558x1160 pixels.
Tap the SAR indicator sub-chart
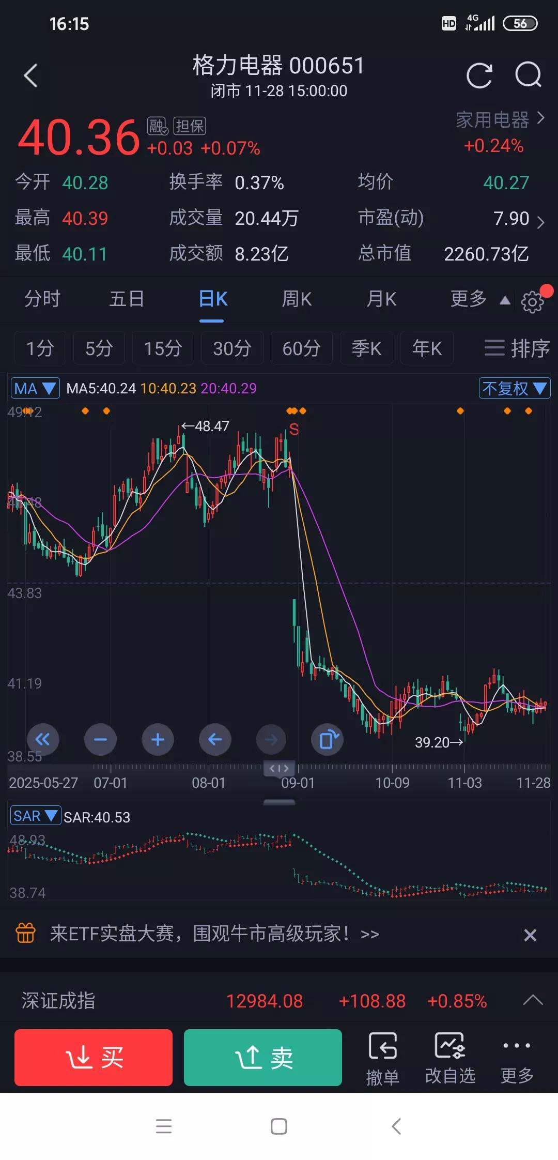click(279, 862)
